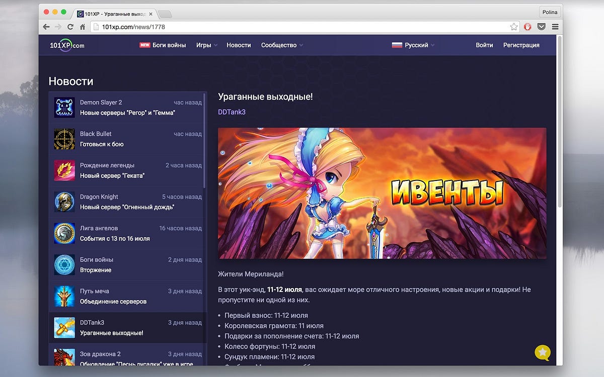Click the Pocket extension icon
Screen dimensions: 604x377
542,27
